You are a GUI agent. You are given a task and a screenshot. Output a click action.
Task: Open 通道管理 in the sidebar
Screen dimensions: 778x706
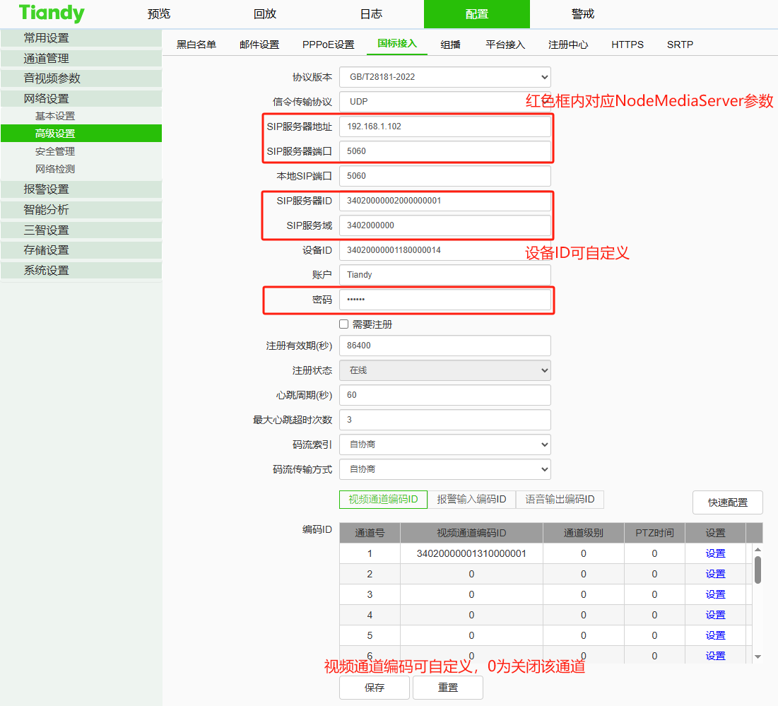[x=81, y=59]
